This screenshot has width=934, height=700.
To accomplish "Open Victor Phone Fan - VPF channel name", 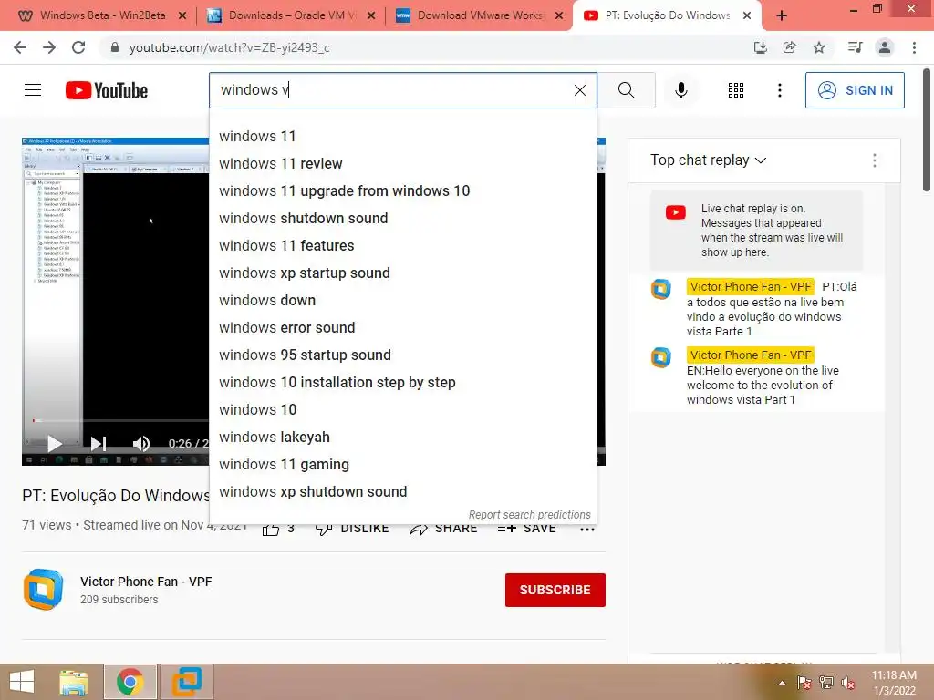I will (x=146, y=582).
